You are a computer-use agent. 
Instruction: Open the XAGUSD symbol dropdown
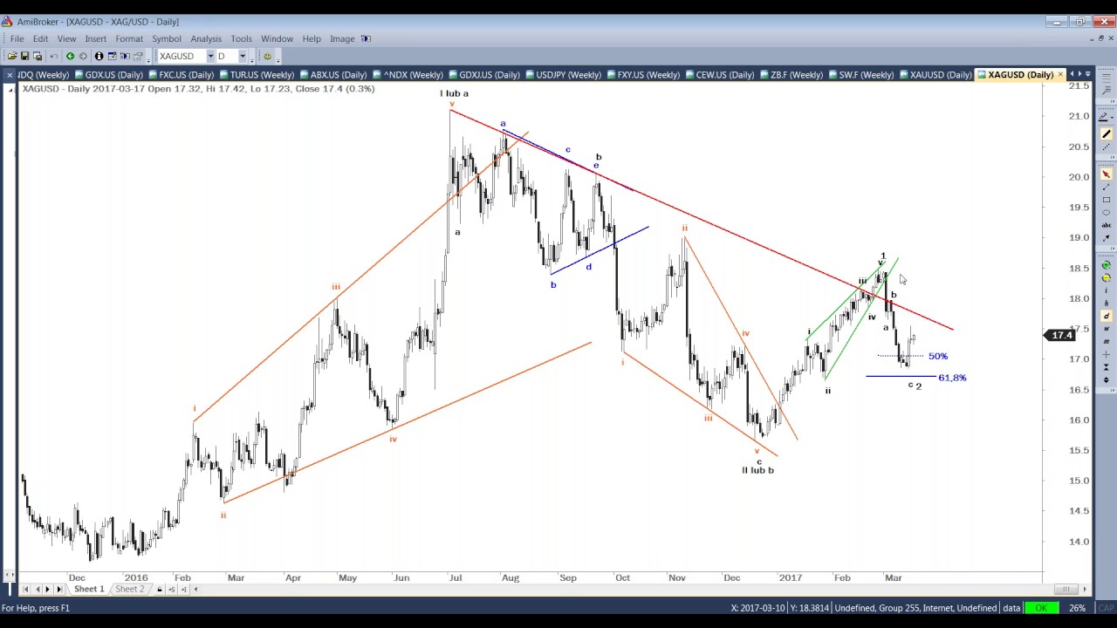[210, 57]
